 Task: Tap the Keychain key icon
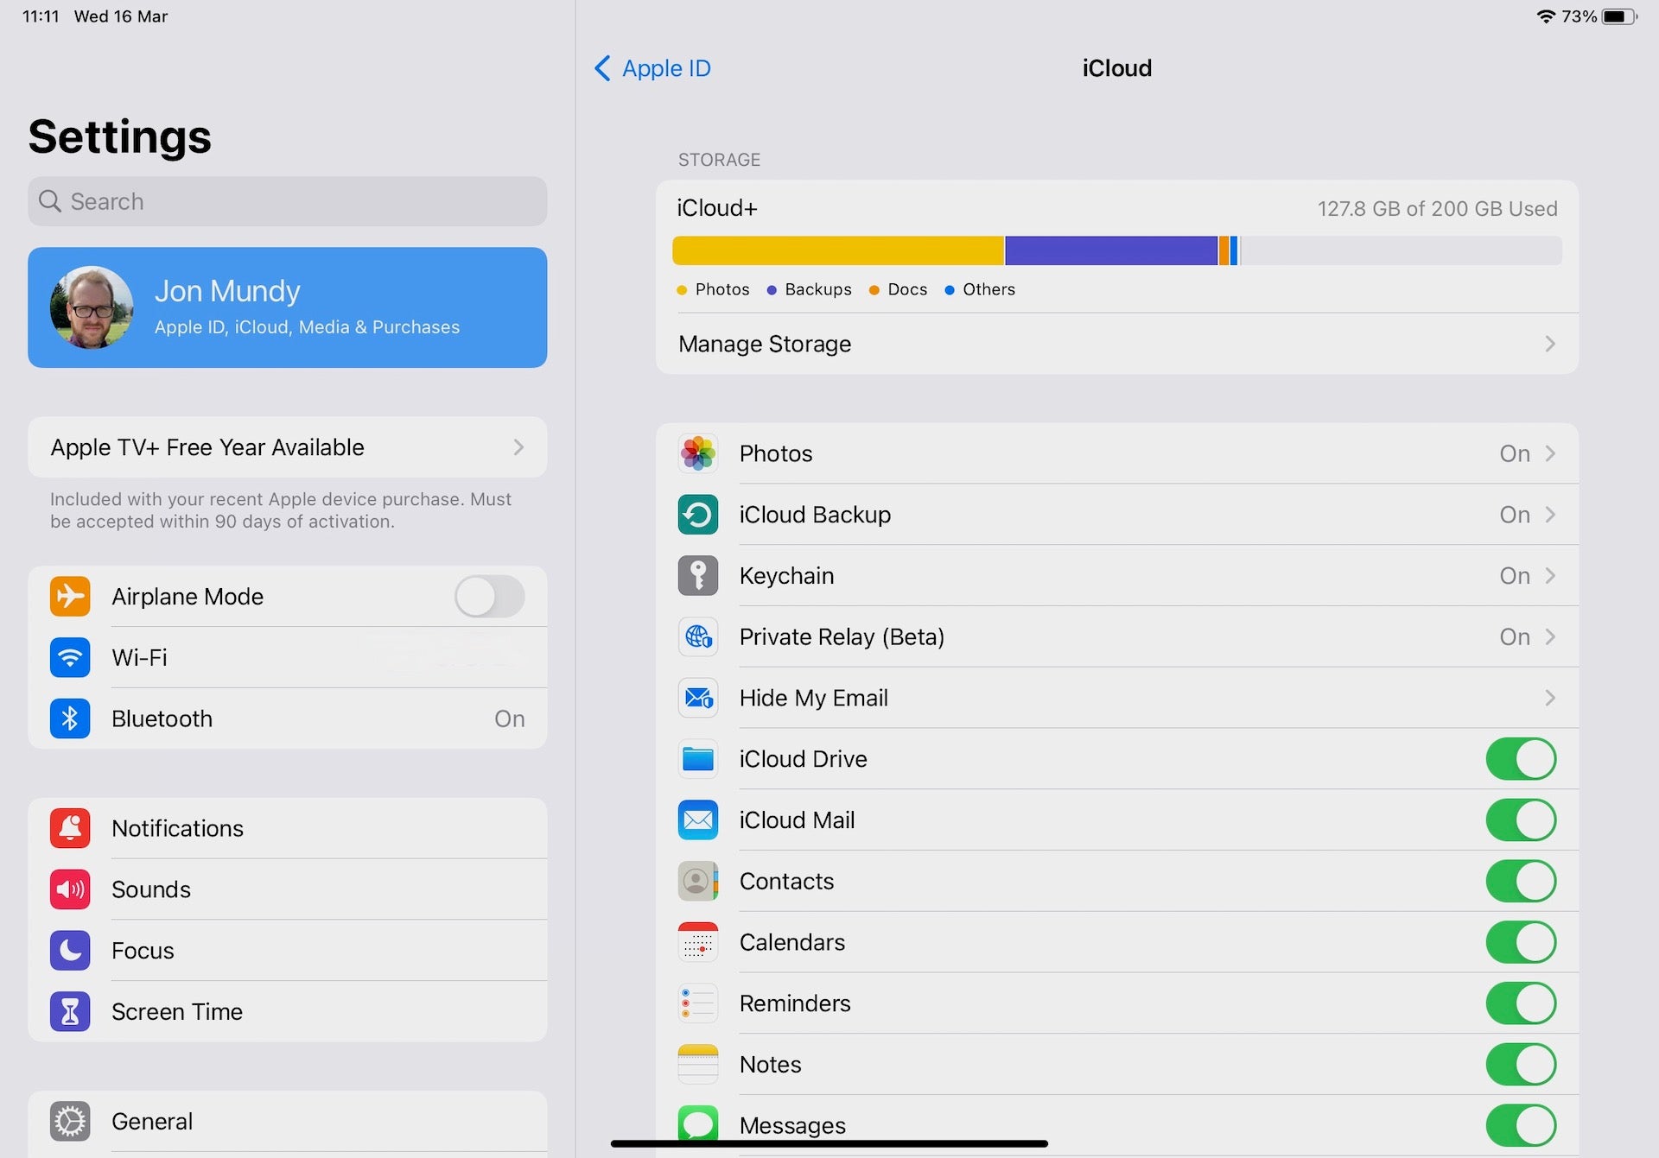click(698, 576)
